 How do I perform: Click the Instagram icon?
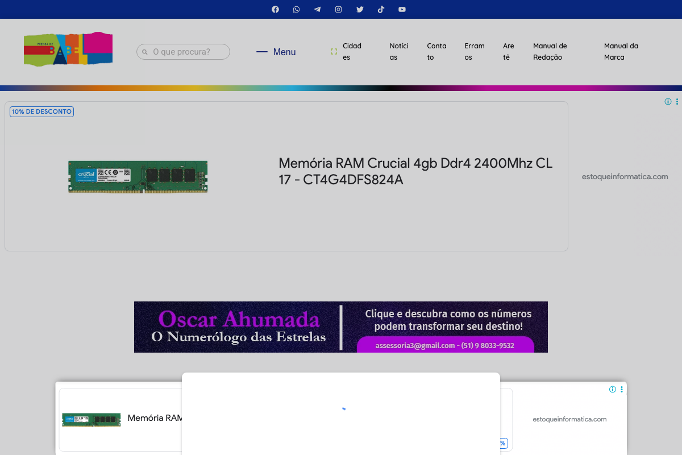(338, 10)
